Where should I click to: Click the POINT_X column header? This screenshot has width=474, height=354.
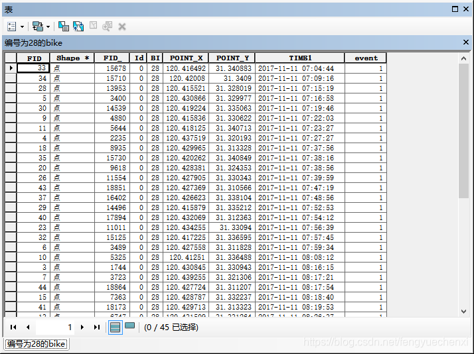(186, 58)
